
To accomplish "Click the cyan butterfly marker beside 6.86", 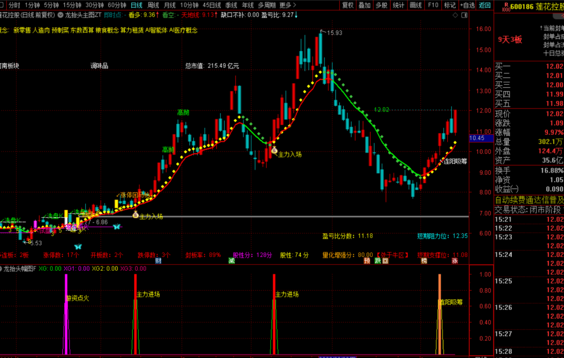I will [x=117, y=227].
